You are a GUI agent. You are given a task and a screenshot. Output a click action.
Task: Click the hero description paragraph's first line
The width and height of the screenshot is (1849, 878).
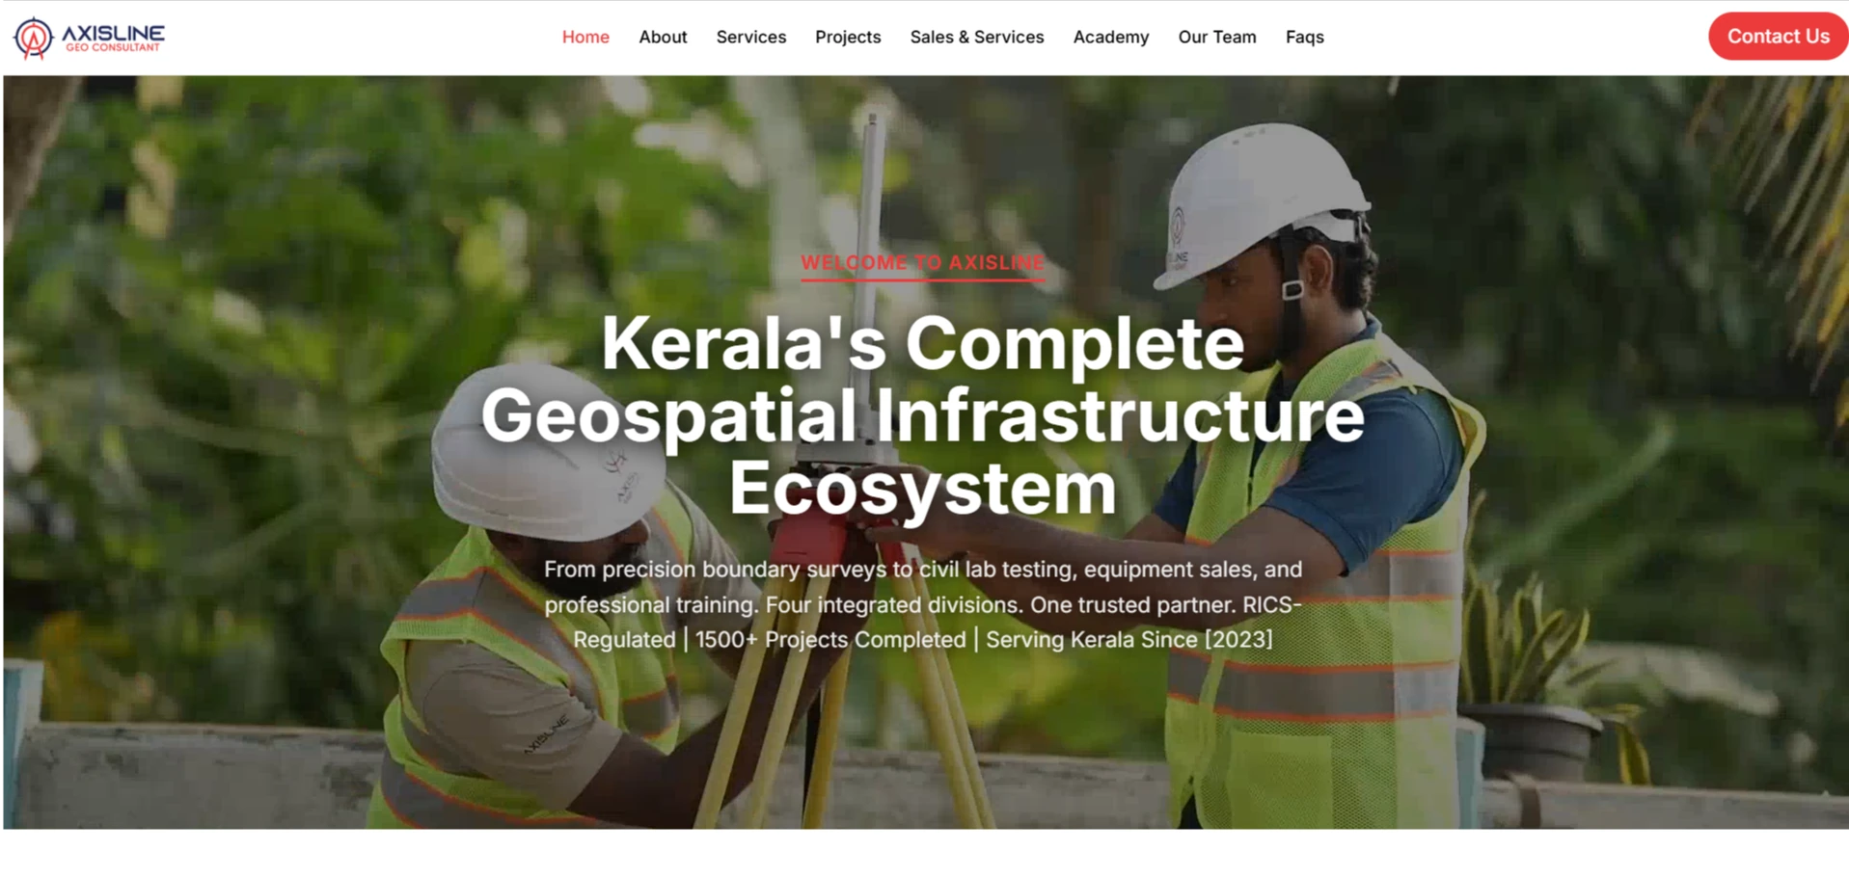pyautogui.click(x=923, y=569)
